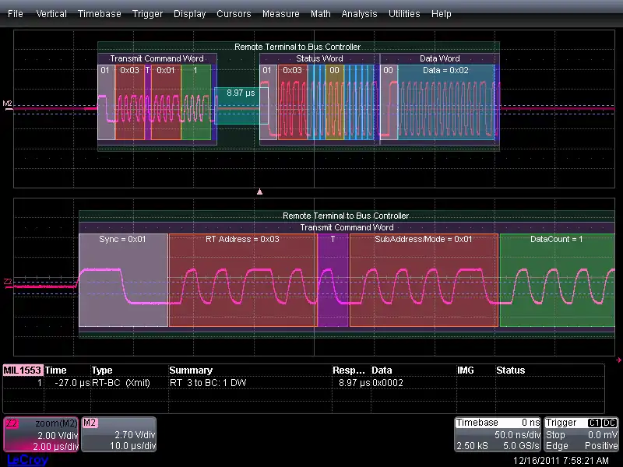
Task: Open the M2 trace descriptor box
Action: click(x=120, y=434)
